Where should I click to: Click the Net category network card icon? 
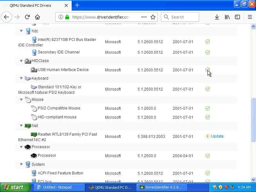click(x=28, y=126)
